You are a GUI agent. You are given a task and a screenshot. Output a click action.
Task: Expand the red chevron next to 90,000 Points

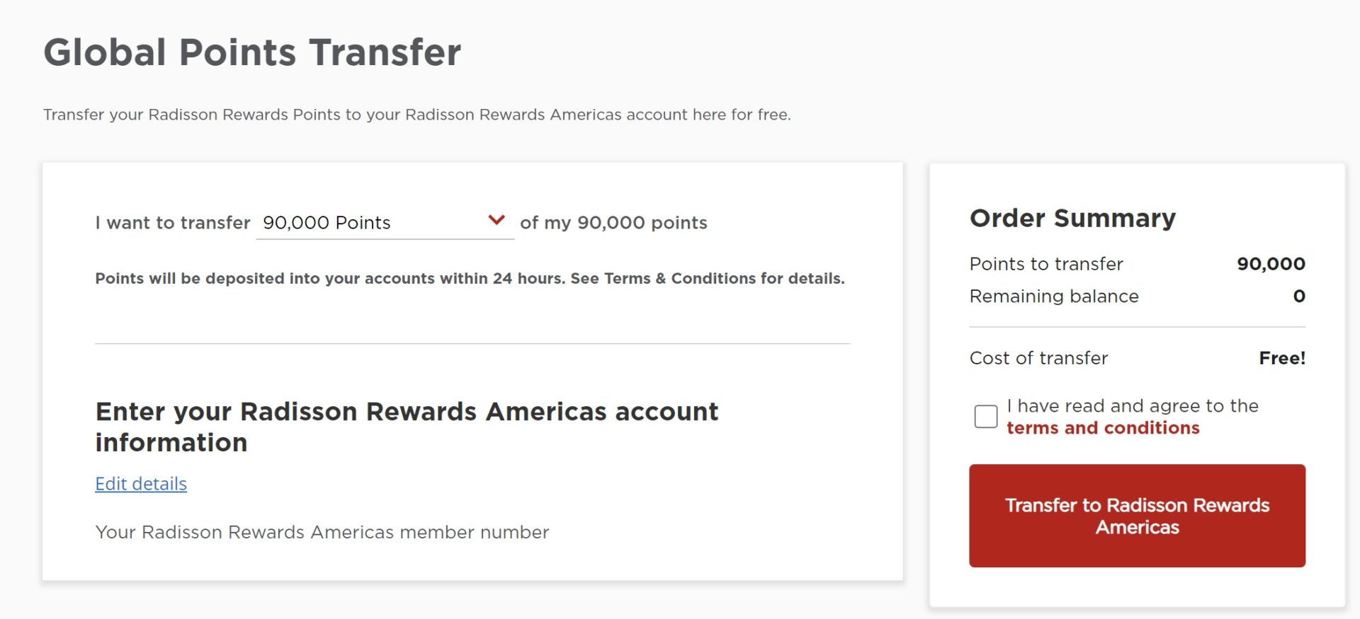496,220
